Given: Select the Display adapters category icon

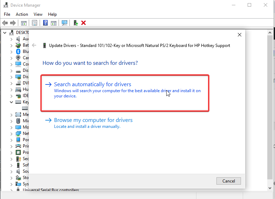Looking at the screenshot, I should point(18,77).
